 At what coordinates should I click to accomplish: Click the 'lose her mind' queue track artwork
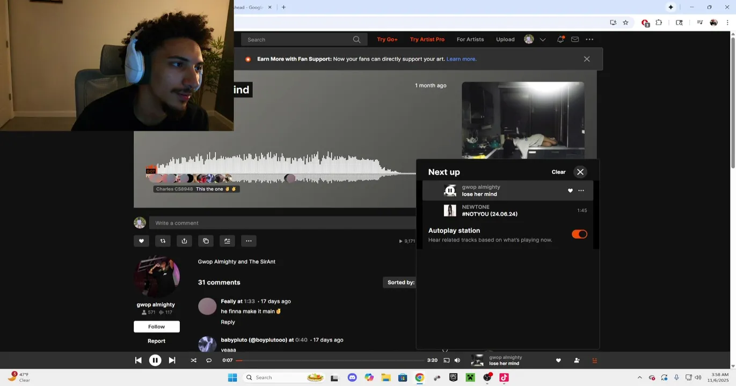[x=450, y=190]
